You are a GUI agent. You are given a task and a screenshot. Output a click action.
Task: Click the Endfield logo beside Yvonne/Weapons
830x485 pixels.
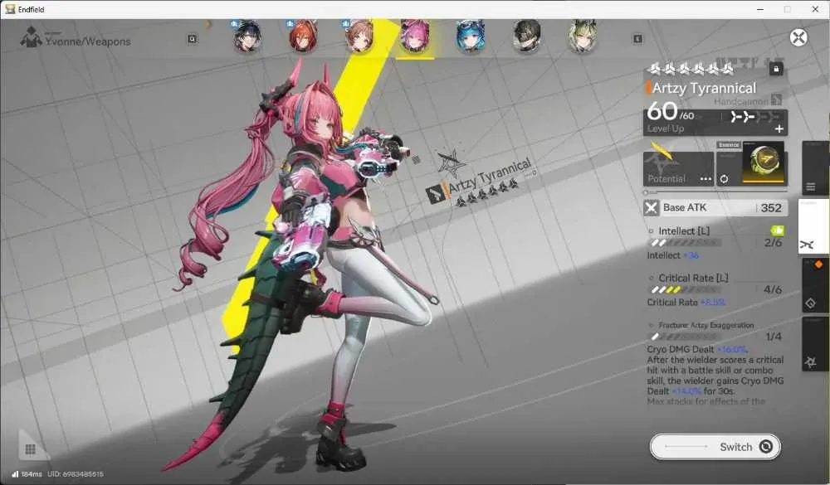click(31, 37)
